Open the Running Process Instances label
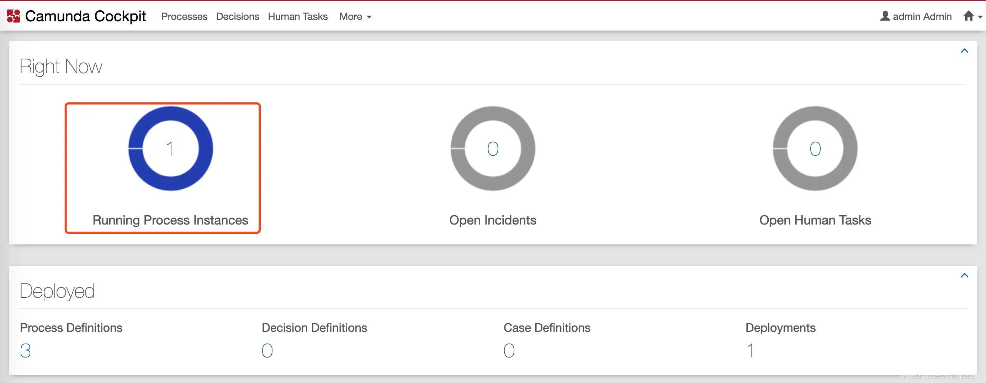 coord(170,220)
